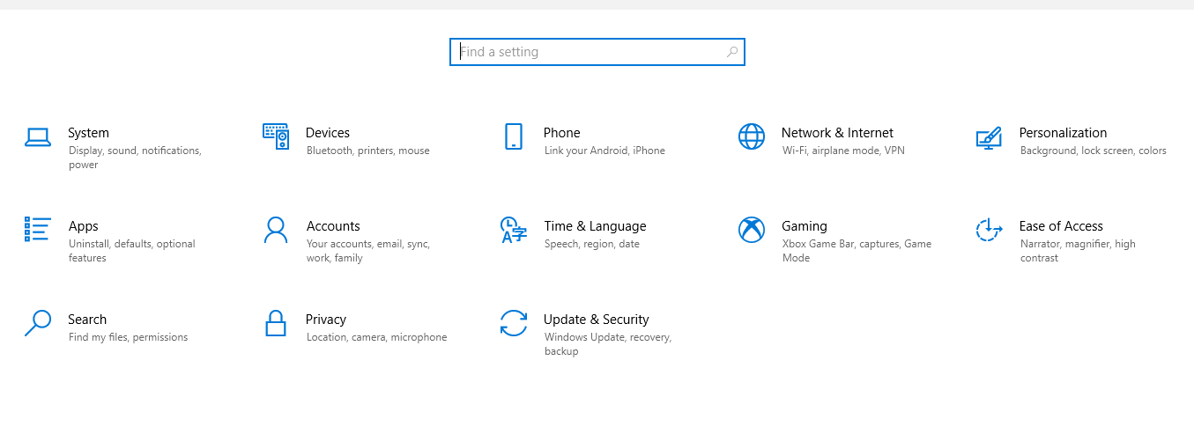This screenshot has width=1194, height=434.
Task: Open Ease of Access settings label
Action: [x=1061, y=226]
